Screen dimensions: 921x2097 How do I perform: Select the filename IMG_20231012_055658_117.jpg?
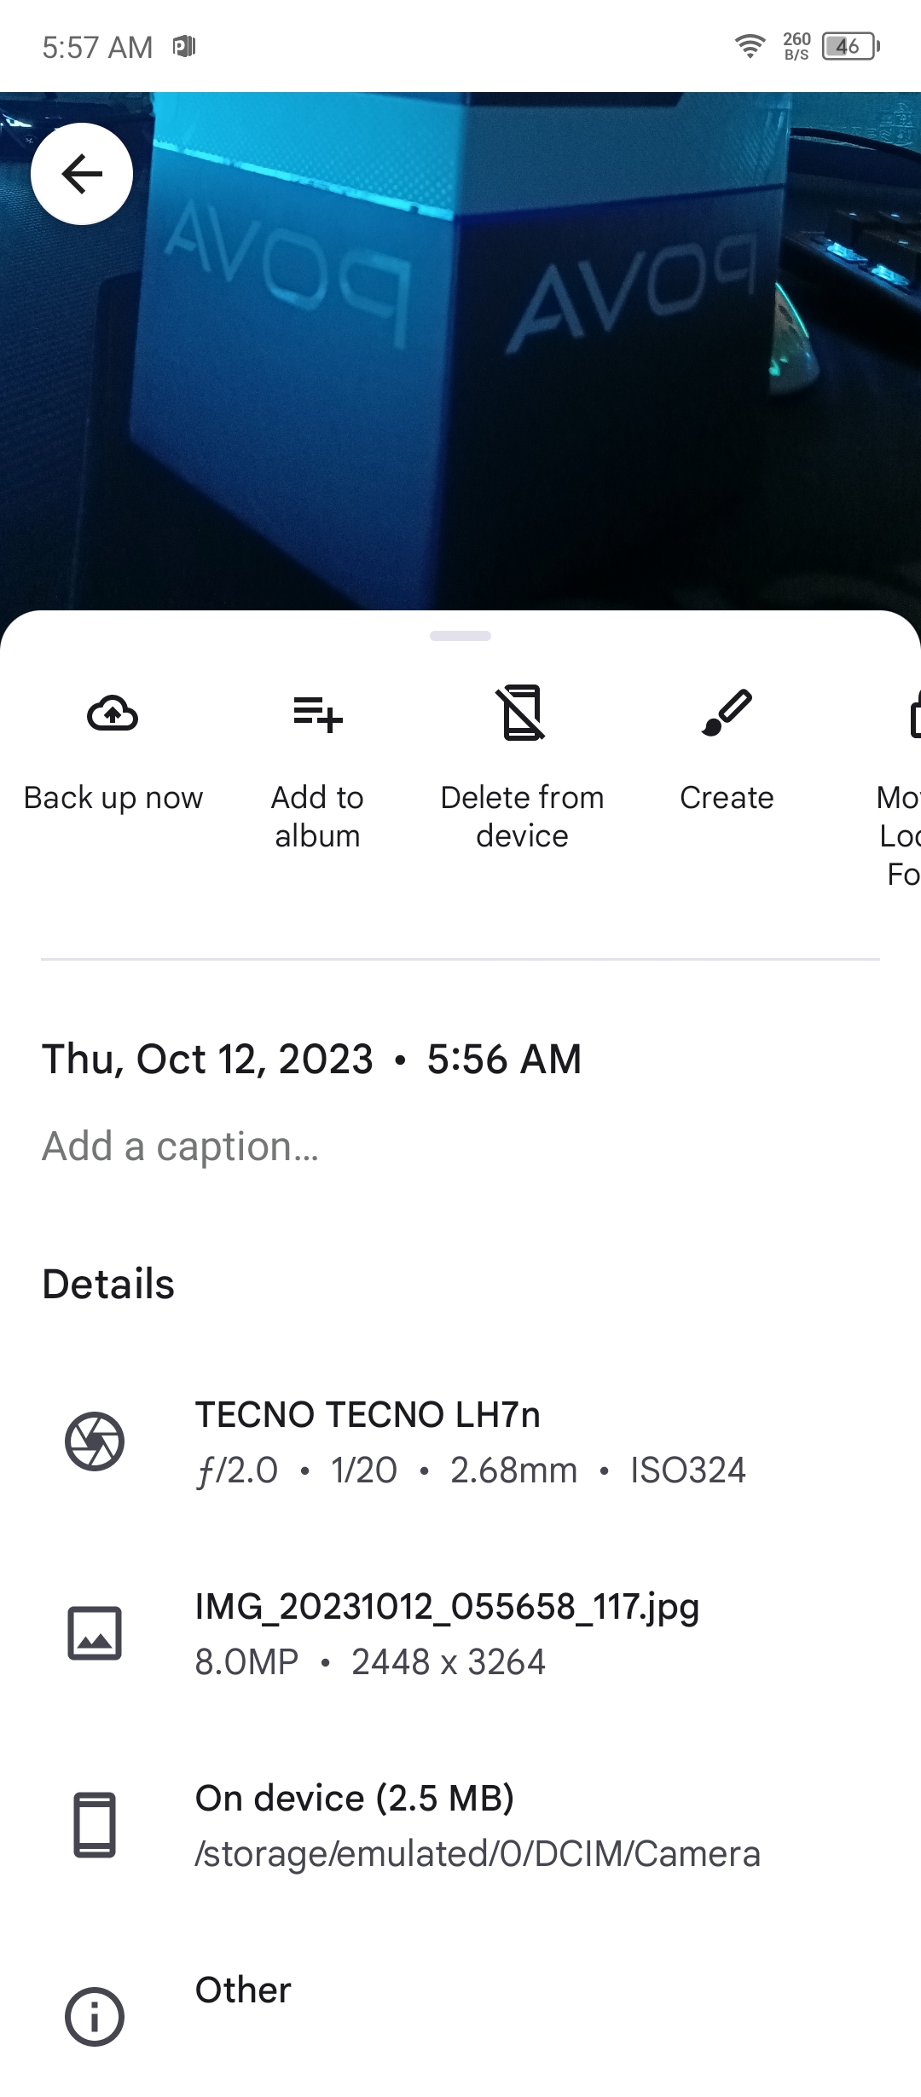coord(447,1607)
